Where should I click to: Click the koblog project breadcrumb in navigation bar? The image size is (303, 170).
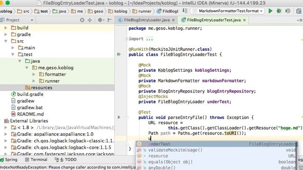coord(6,11)
